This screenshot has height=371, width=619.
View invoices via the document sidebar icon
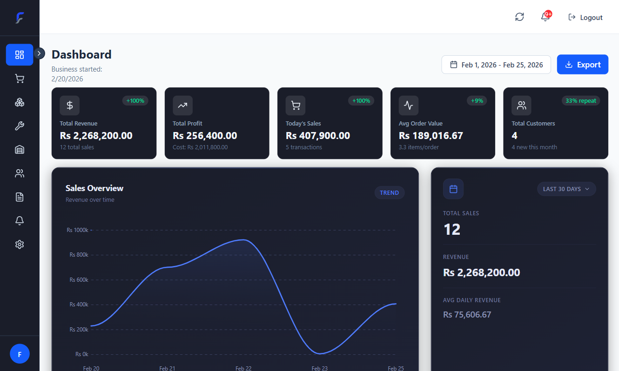pos(20,197)
